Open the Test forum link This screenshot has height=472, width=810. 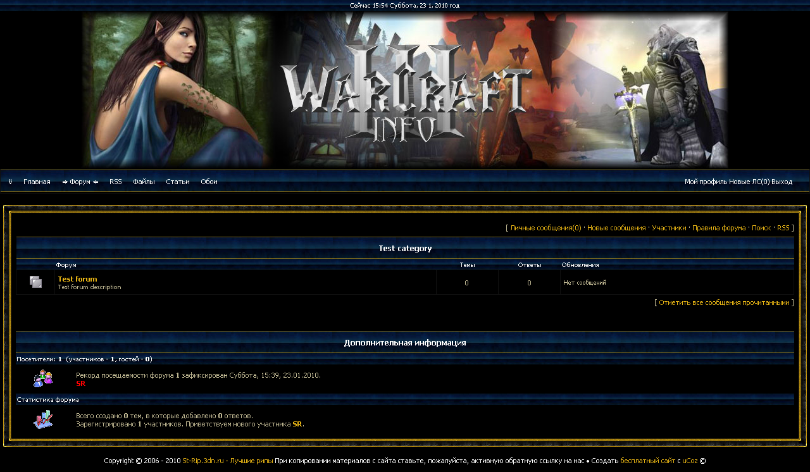click(77, 278)
